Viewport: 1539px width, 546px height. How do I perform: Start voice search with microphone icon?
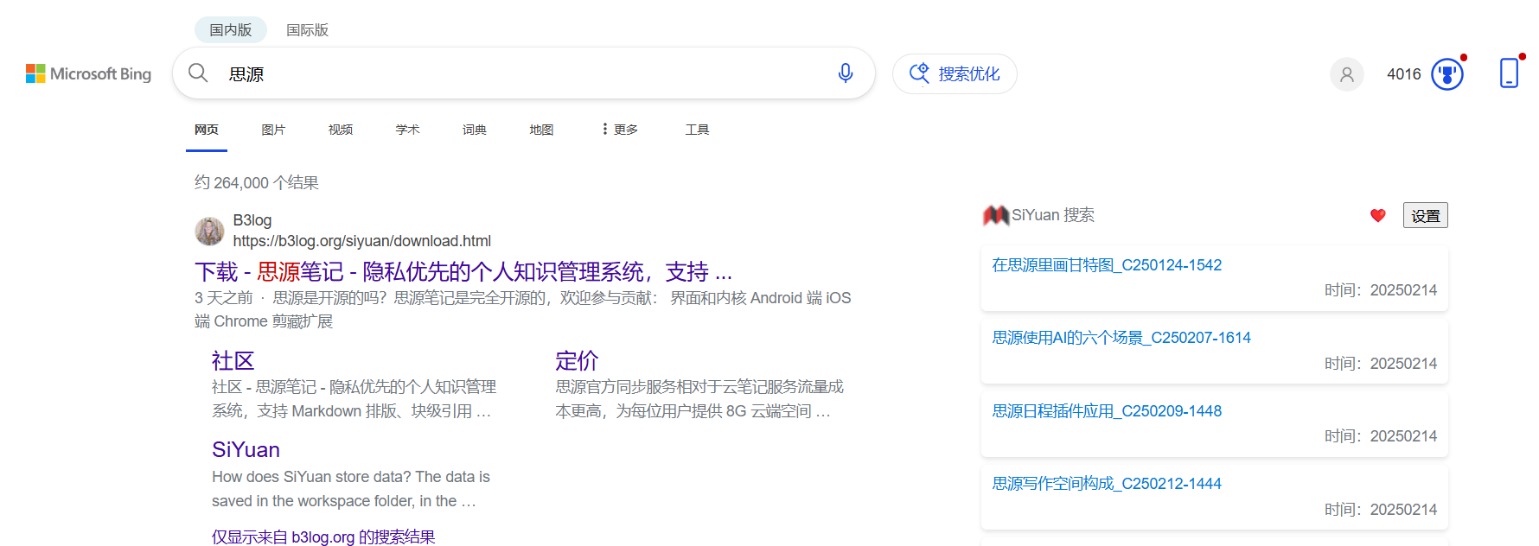pos(846,73)
